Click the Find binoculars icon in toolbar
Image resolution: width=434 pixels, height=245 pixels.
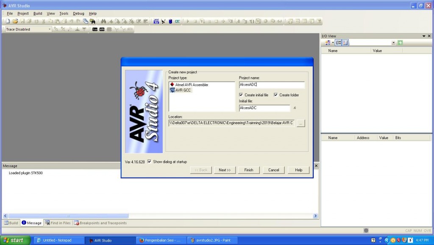tap(103, 21)
